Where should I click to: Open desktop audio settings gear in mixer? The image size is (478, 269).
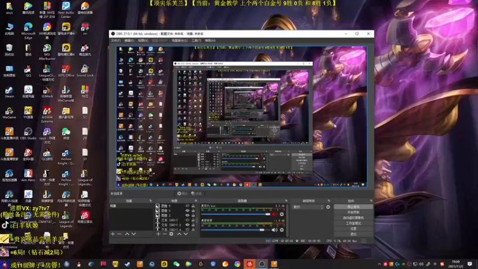point(281,230)
